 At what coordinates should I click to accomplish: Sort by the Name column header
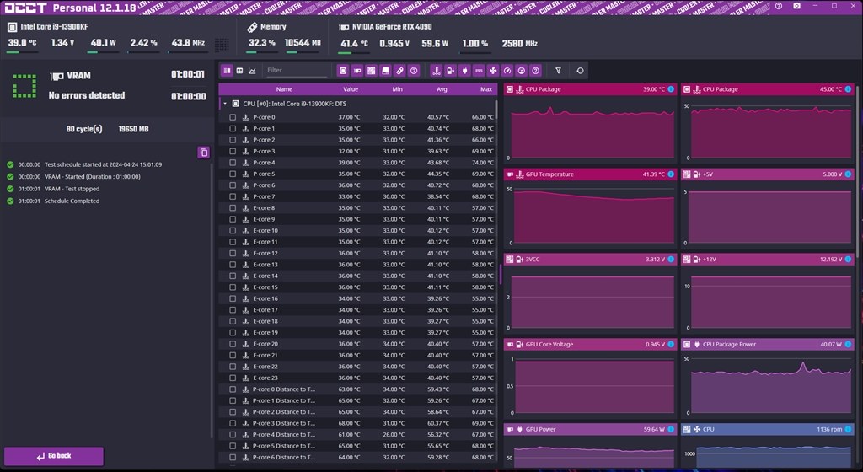click(x=284, y=89)
